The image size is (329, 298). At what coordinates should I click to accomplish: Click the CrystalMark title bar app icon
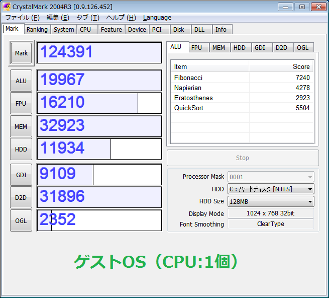(7, 7)
